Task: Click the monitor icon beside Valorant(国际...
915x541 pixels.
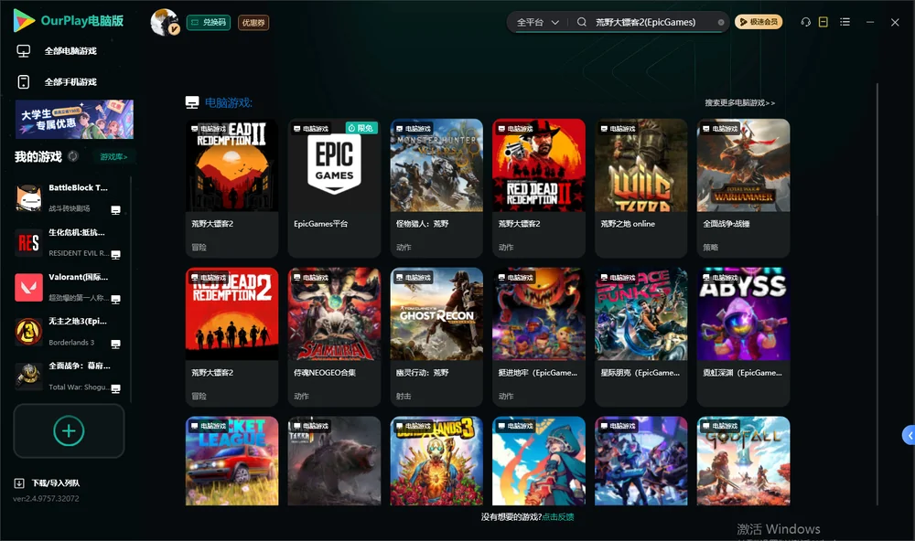Action: [x=115, y=299]
